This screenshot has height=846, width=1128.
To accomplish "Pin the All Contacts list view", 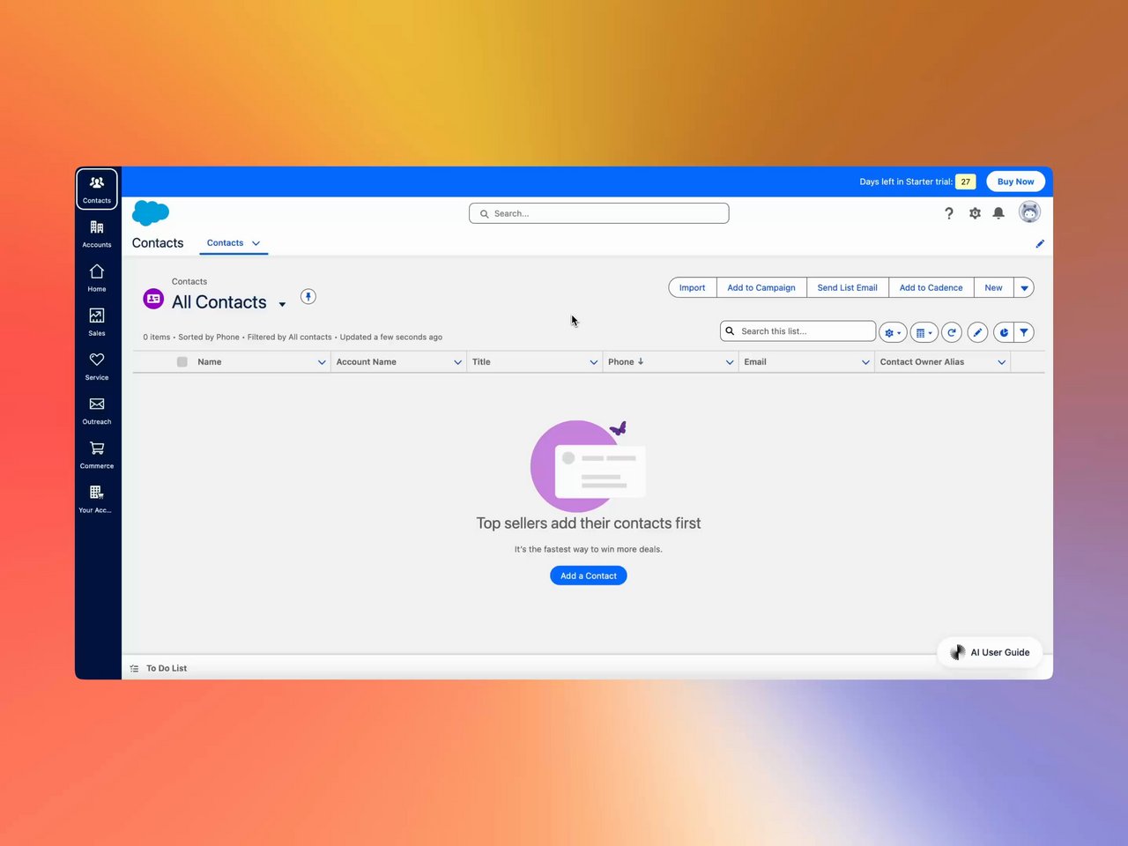I will point(308,297).
